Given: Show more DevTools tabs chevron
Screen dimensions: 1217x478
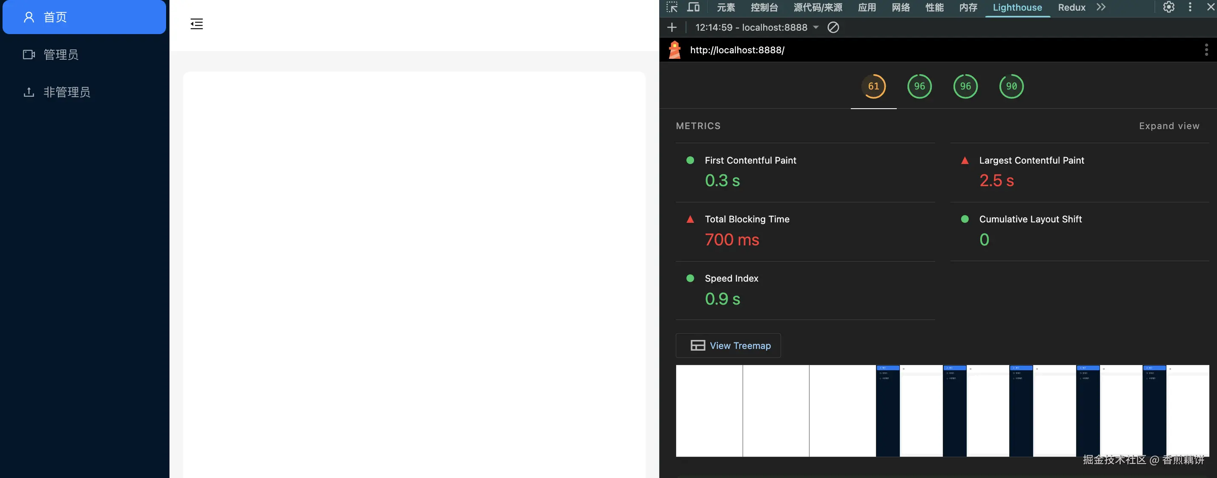Looking at the screenshot, I should click(x=1101, y=7).
